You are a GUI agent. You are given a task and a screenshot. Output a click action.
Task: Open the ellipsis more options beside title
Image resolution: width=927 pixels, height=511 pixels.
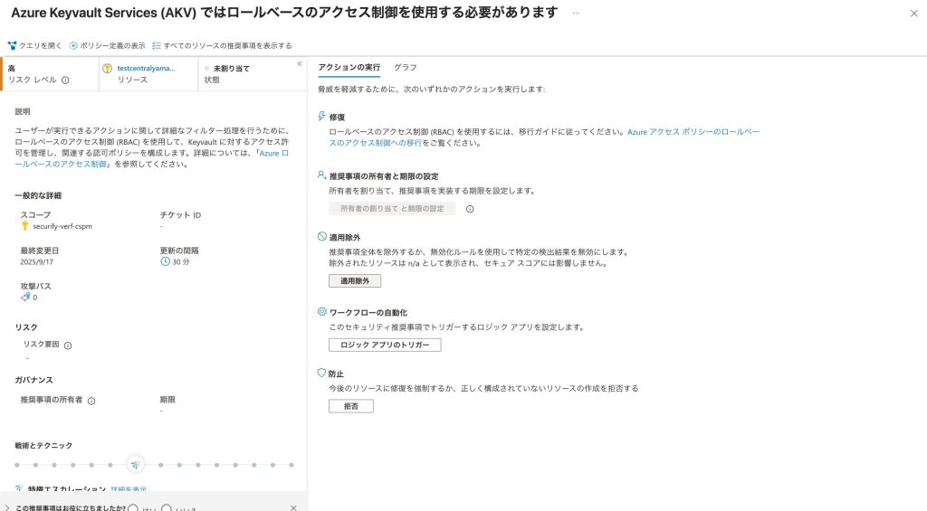[577, 14]
